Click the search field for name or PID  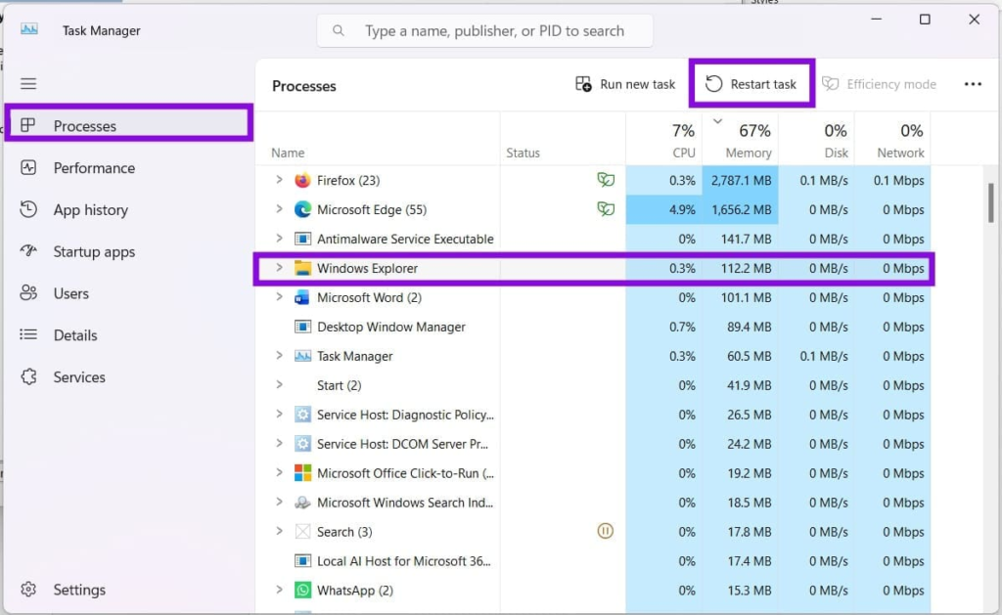[485, 30]
